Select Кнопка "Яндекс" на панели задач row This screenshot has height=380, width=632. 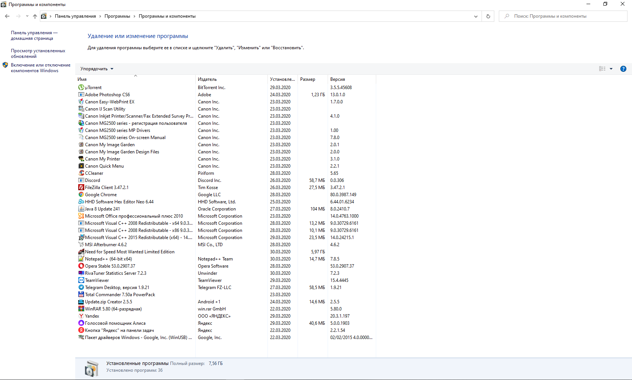226,330
